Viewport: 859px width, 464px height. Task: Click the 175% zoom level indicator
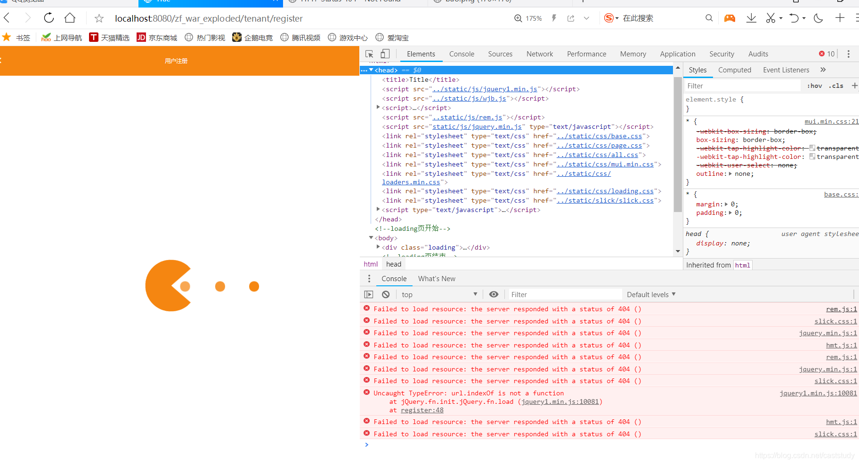pyautogui.click(x=528, y=18)
